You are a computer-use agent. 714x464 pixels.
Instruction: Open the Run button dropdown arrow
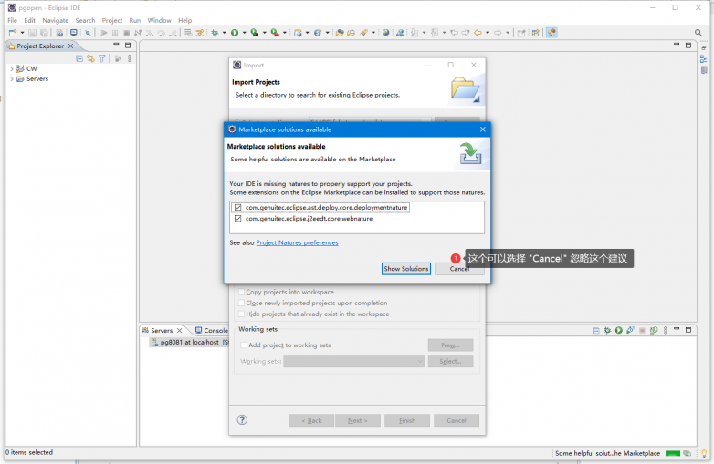[243, 33]
